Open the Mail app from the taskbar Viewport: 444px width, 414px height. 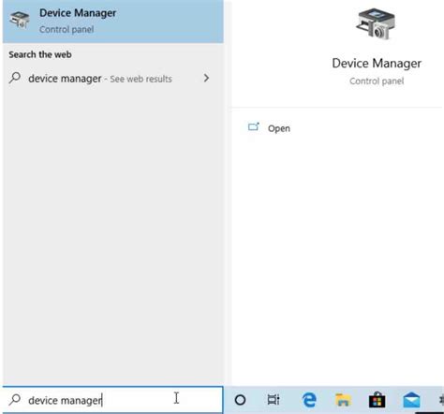(x=411, y=400)
